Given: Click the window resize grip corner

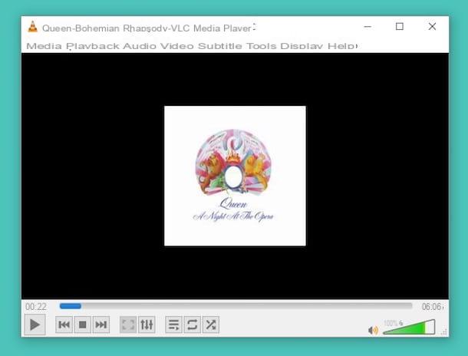Looking at the screenshot, I should pyautogui.click(x=444, y=331).
